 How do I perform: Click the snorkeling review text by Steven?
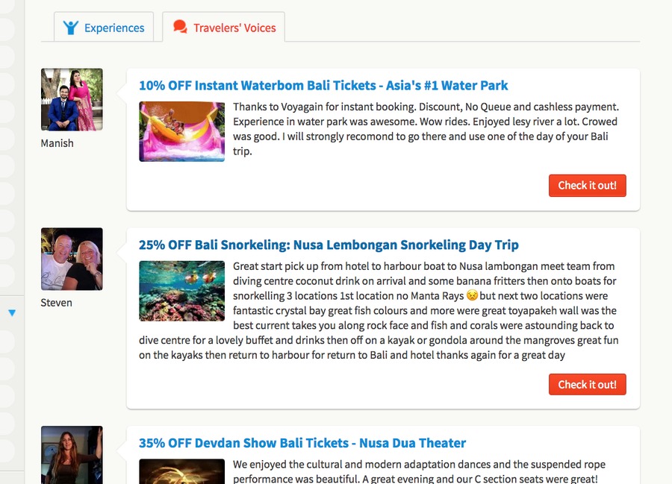tap(379, 311)
